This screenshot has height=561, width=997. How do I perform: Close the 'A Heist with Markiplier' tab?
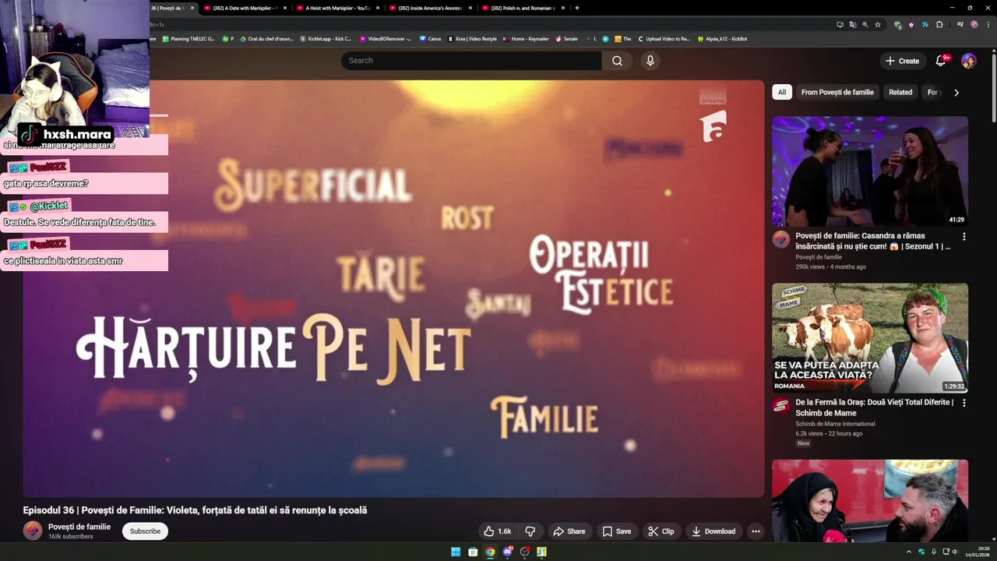click(378, 8)
